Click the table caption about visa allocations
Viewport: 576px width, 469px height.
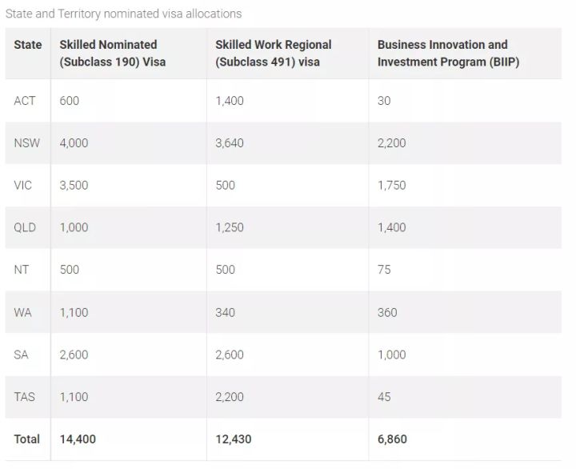click(124, 14)
